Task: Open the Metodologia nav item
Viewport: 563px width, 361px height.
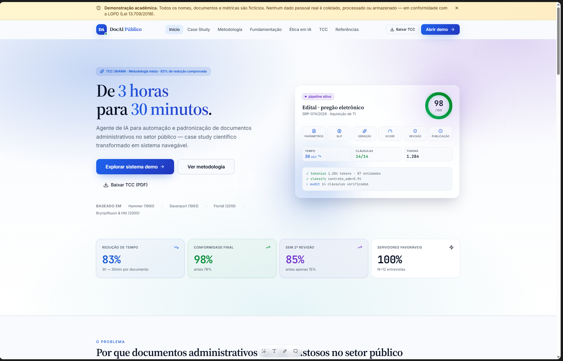Action: click(230, 29)
